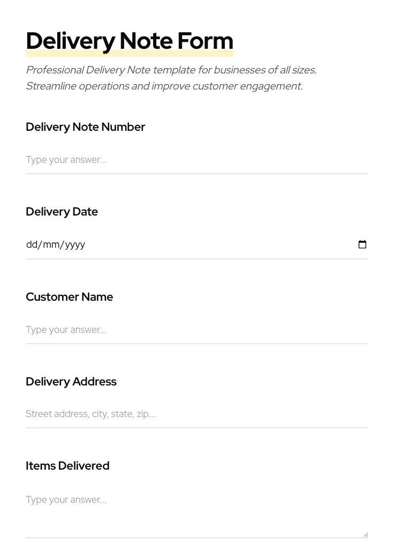Click the Delivery Note Form title
This screenshot has height=549, width=394.
130,40
